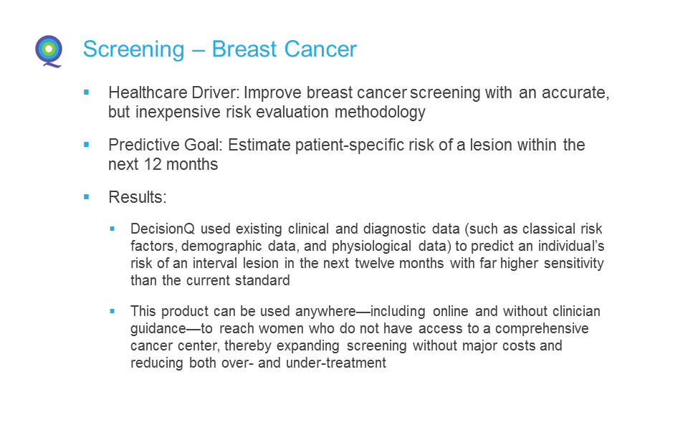The height and width of the screenshot is (430, 688).
Task: Click the 'Healthcare Driver:' text
Action: pos(174,92)
